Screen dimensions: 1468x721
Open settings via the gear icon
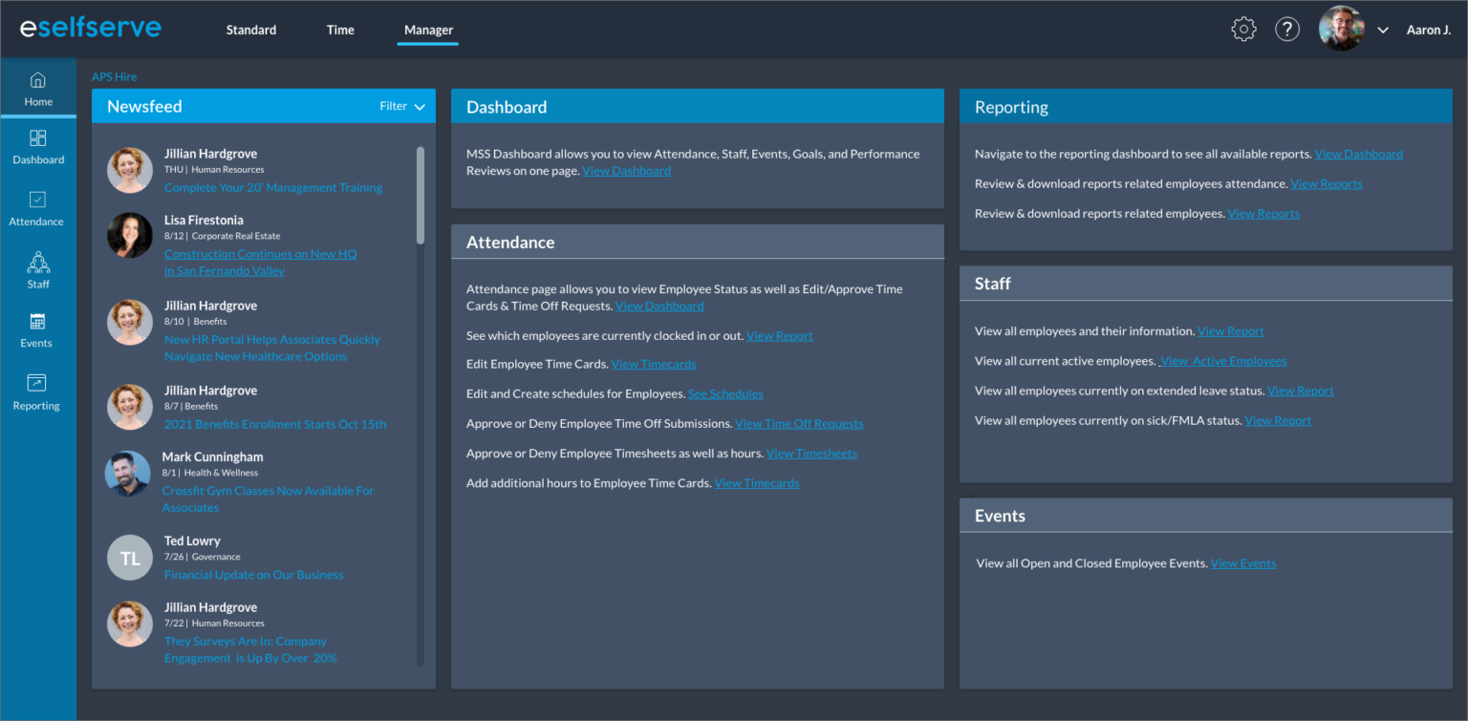tap(1243, 30)
